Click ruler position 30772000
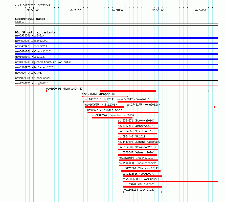225x202 pixels. pos(200,10)
